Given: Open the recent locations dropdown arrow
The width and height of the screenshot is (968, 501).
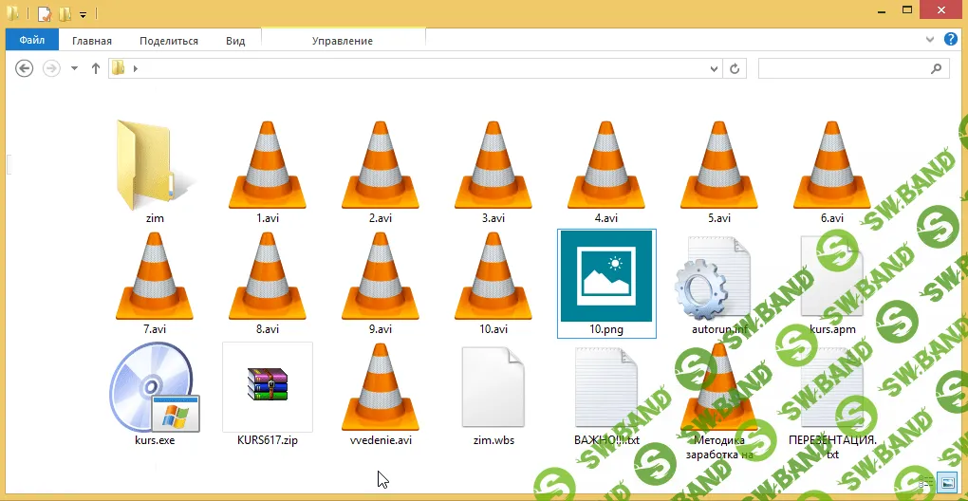Looking at the screenshot, I should coord(75,68).
